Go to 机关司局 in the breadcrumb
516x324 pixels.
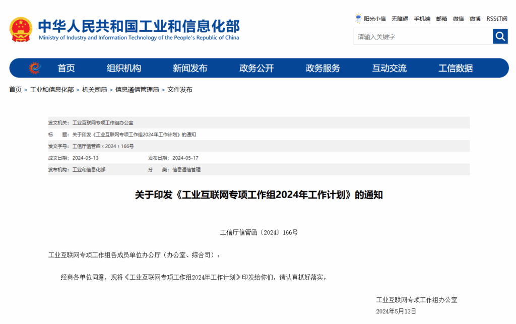point(94,90)
